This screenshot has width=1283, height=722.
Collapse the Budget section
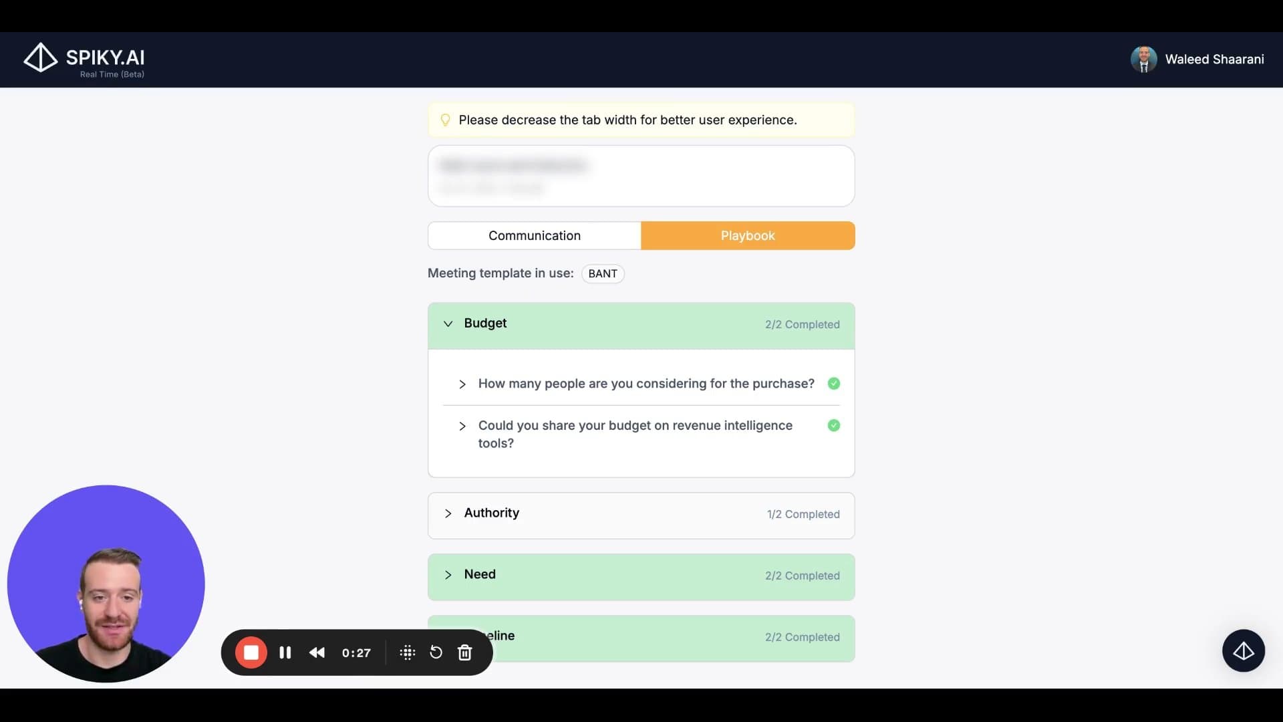[x=448, y=324]
